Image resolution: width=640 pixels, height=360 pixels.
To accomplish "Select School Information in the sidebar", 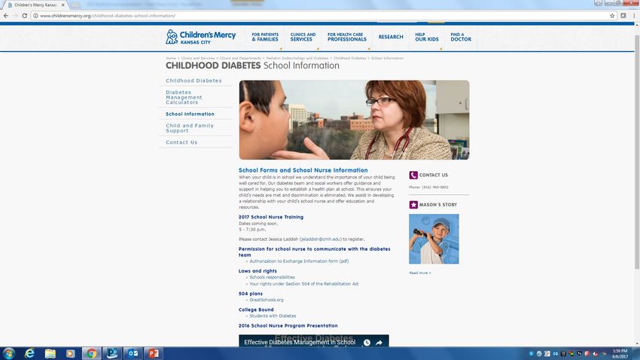I will (190, 114).
